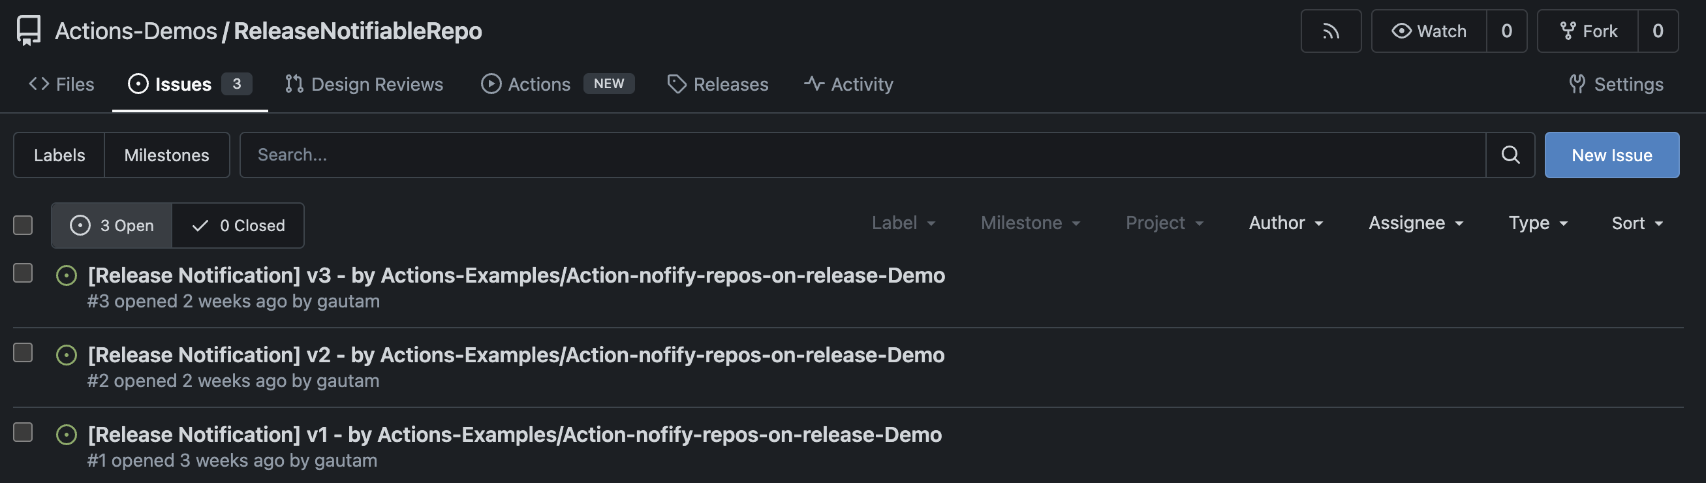Expand the Sort dropdown
This screenshot has width=1706, height=483.
(1636, 223)
